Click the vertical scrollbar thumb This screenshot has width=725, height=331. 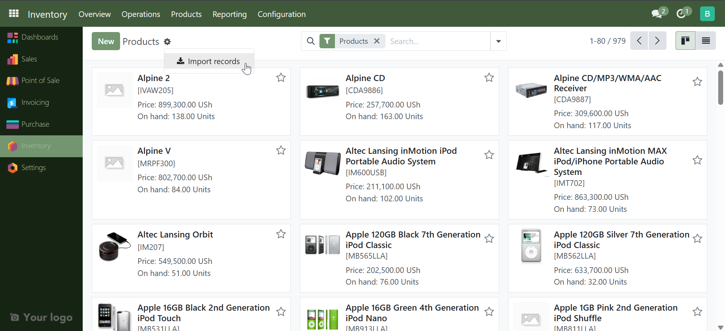pyautogui.click(x=720, y=87)
